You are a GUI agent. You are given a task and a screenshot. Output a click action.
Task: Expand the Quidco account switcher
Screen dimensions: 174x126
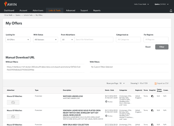click(x=162, y=4)
